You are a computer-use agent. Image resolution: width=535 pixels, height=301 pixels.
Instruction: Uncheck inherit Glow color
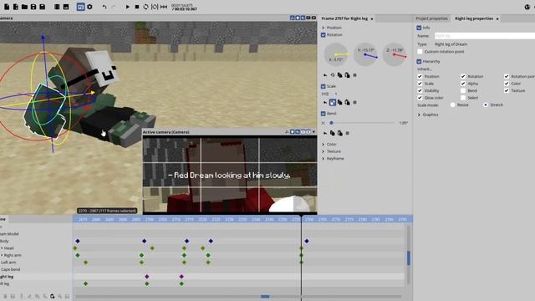(x=420, y=98)
